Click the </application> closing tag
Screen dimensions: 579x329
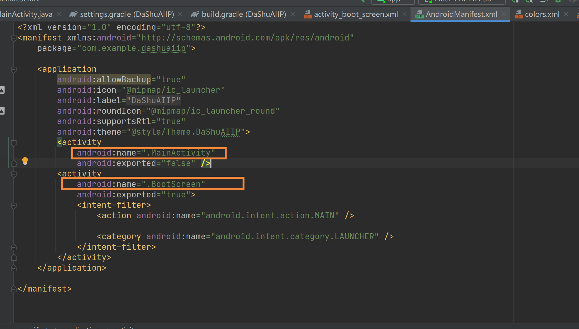coord(72,268)
